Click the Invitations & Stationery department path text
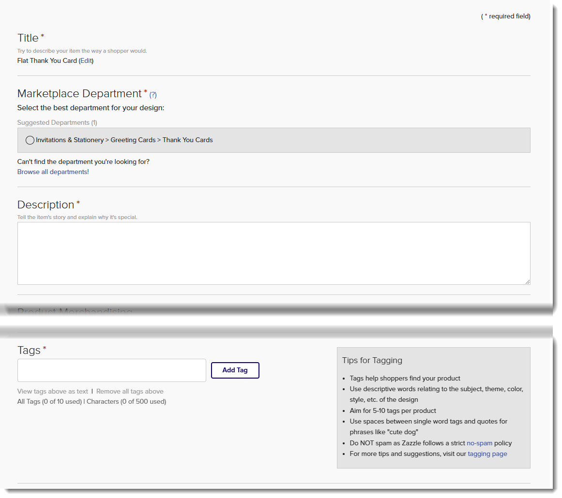Viewport: 562px width, 498px height. [124, 140]
